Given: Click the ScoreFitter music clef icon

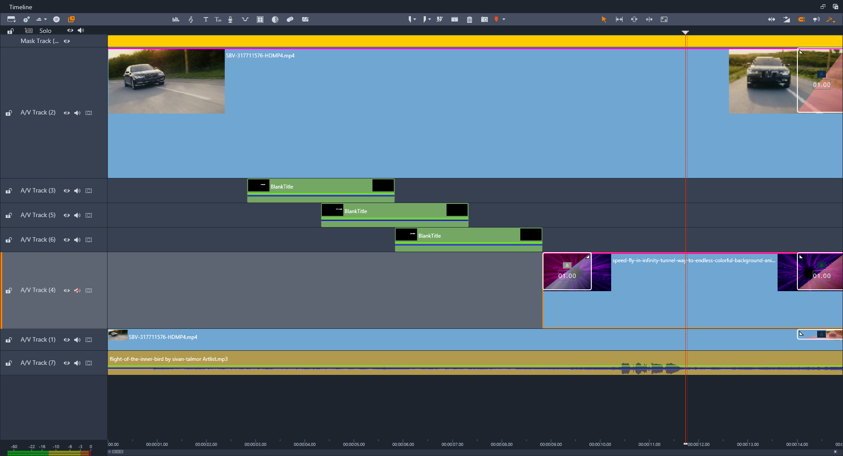Looking at the screenshot, I should click(x=191, y=19).
